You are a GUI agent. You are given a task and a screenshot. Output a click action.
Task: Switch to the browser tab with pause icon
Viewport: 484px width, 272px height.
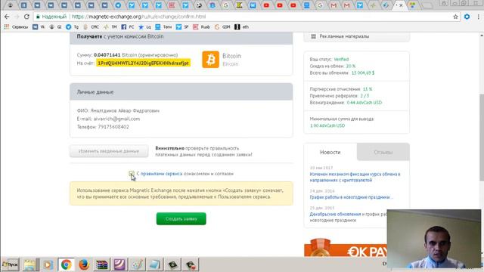[x=23, y=5]
